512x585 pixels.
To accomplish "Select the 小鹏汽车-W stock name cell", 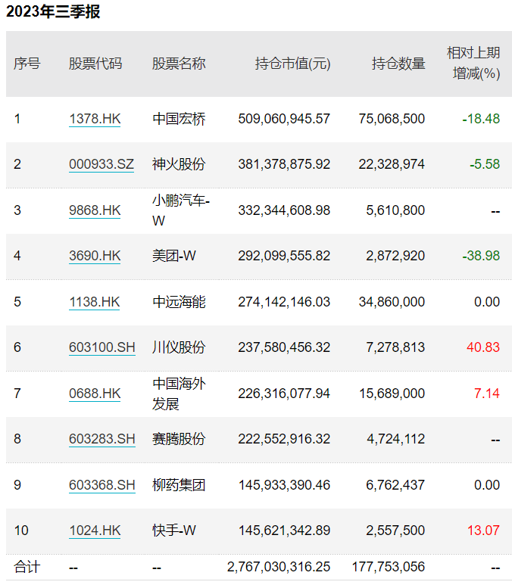I will coord(180,210).
